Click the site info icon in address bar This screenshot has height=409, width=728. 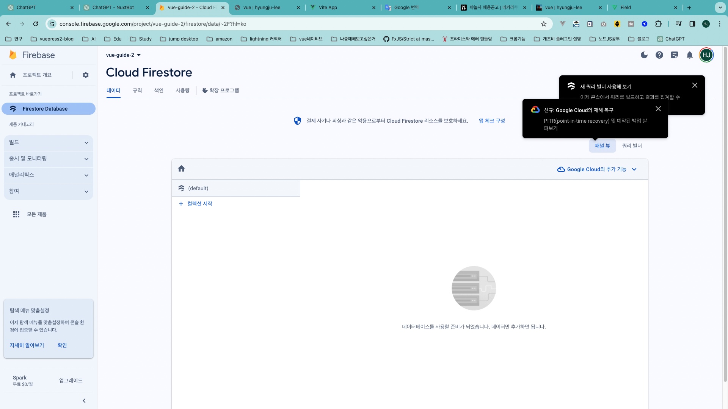tap(52, 24)
